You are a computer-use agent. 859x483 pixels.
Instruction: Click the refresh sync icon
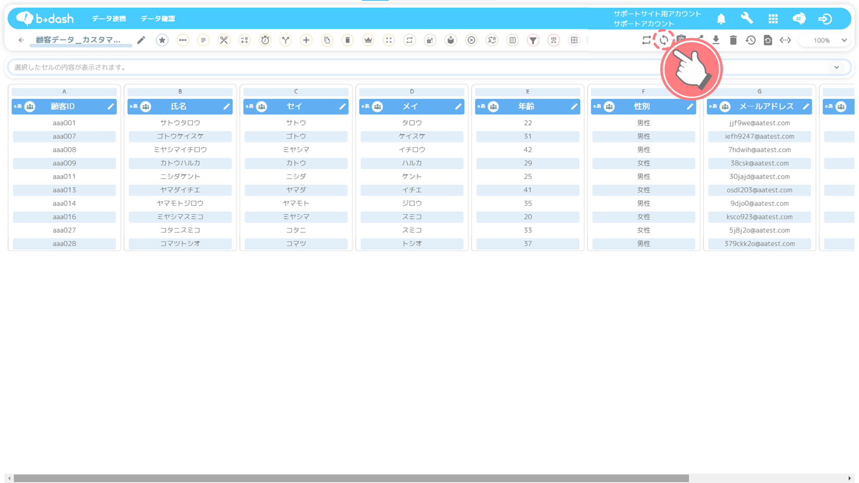[664, 40]
